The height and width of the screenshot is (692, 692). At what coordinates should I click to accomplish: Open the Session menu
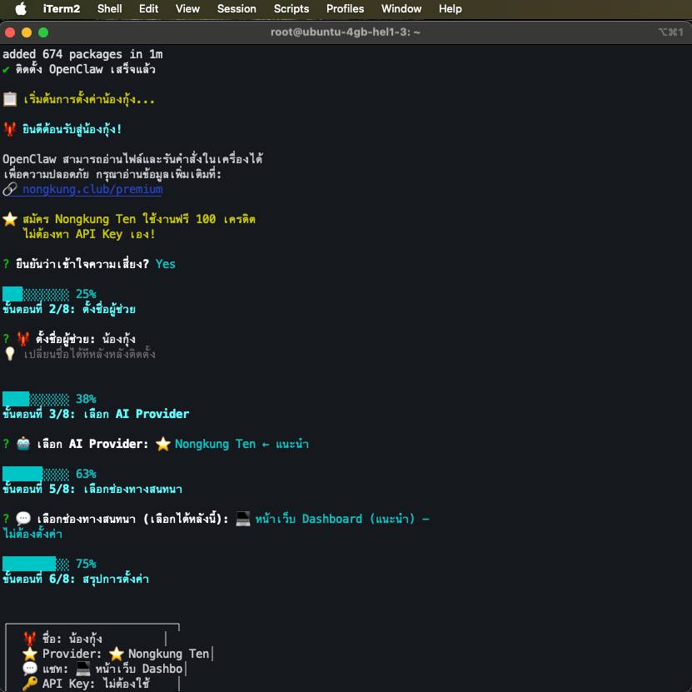[x=236, y=8]
